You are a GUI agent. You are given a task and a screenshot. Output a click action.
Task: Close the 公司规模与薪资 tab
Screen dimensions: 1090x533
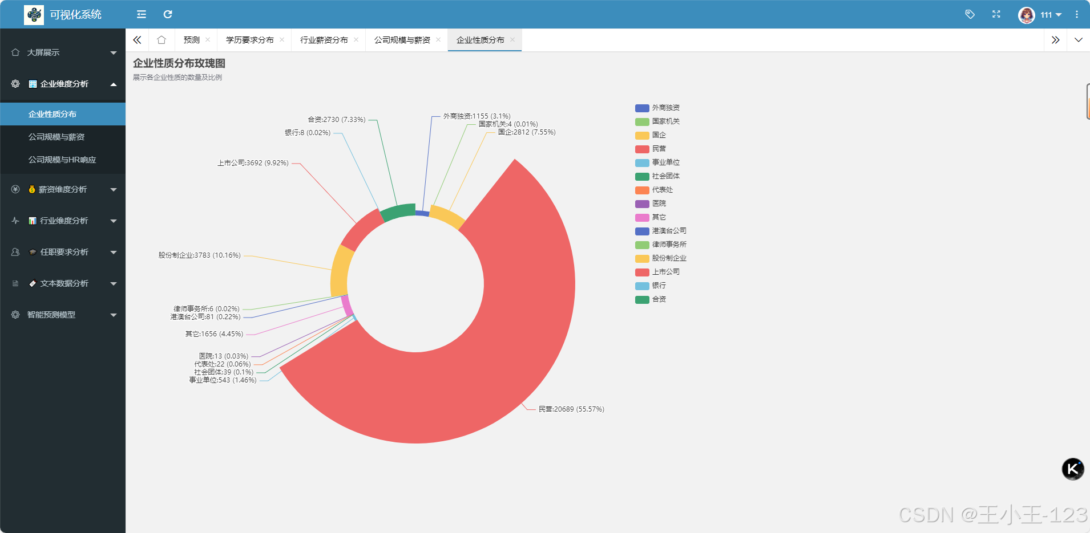point(438,40)
